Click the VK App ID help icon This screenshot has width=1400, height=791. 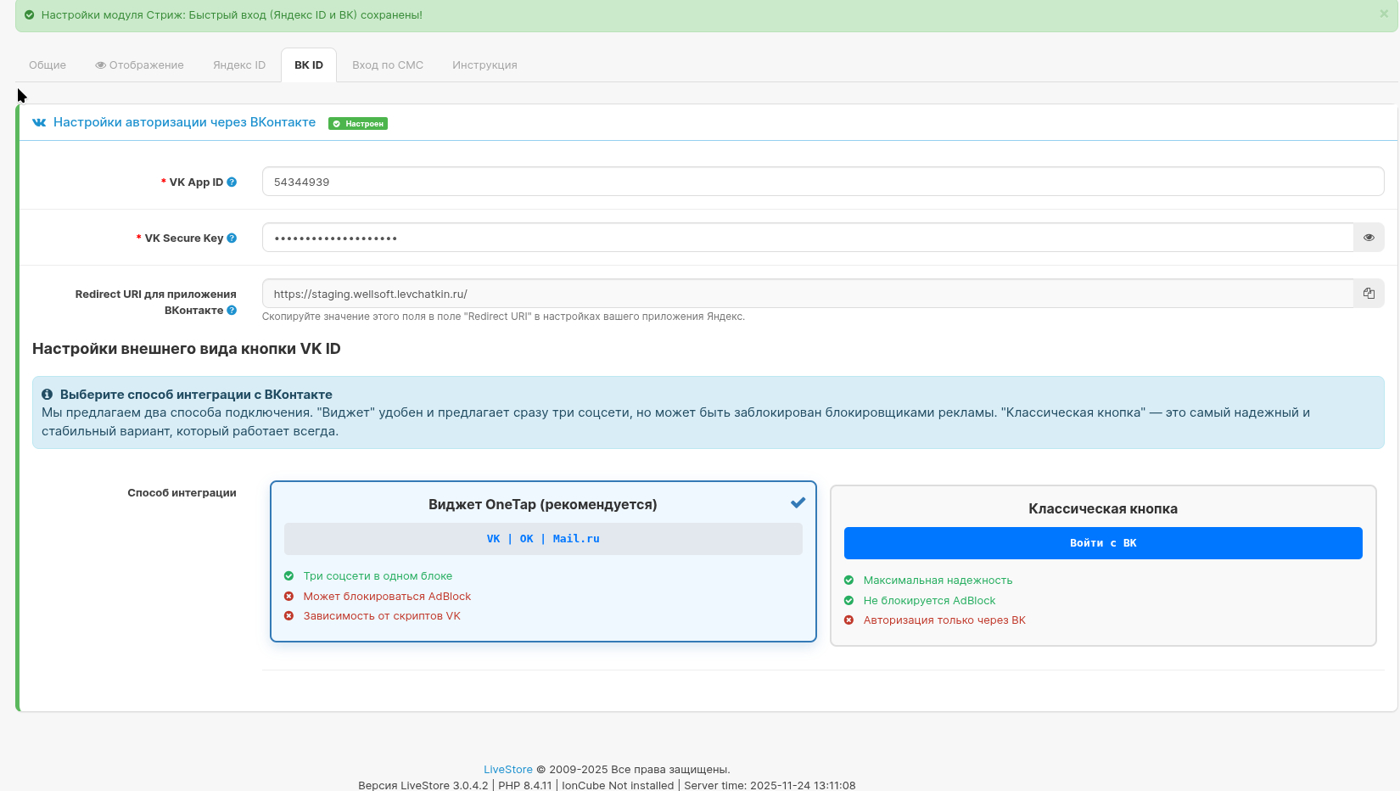pos(232,182)
